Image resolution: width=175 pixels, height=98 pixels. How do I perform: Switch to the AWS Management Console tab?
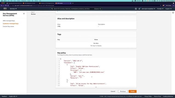(29, 3)
